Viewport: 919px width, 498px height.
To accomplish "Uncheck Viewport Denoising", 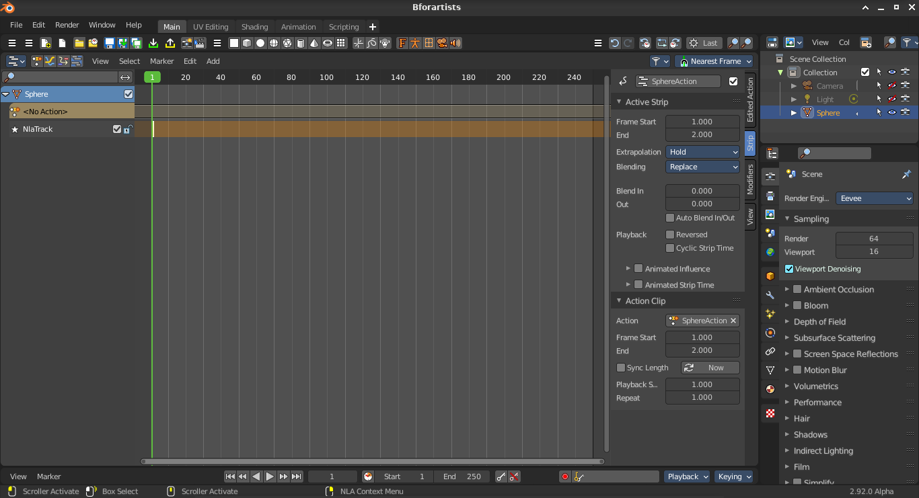I will [789, 269].
